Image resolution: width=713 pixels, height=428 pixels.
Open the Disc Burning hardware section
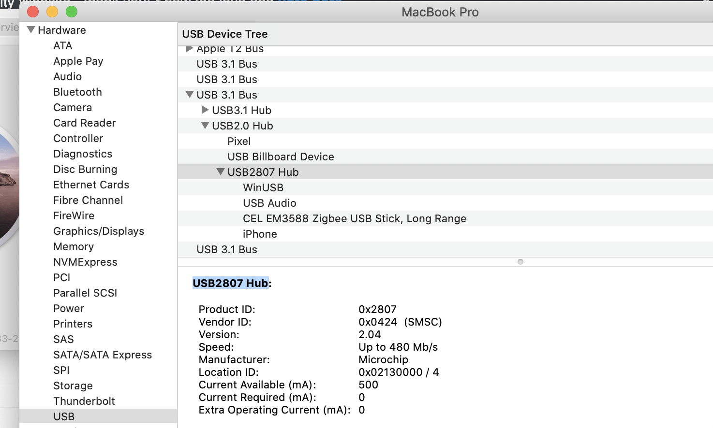tap(85, 169)
